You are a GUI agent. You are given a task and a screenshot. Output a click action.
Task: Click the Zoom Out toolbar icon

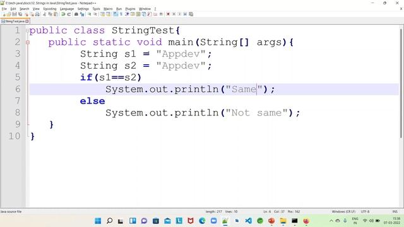(95, 14)
